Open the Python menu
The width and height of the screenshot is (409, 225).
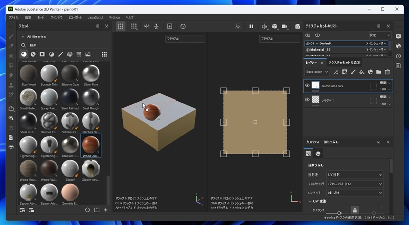[x=115, y=17]
